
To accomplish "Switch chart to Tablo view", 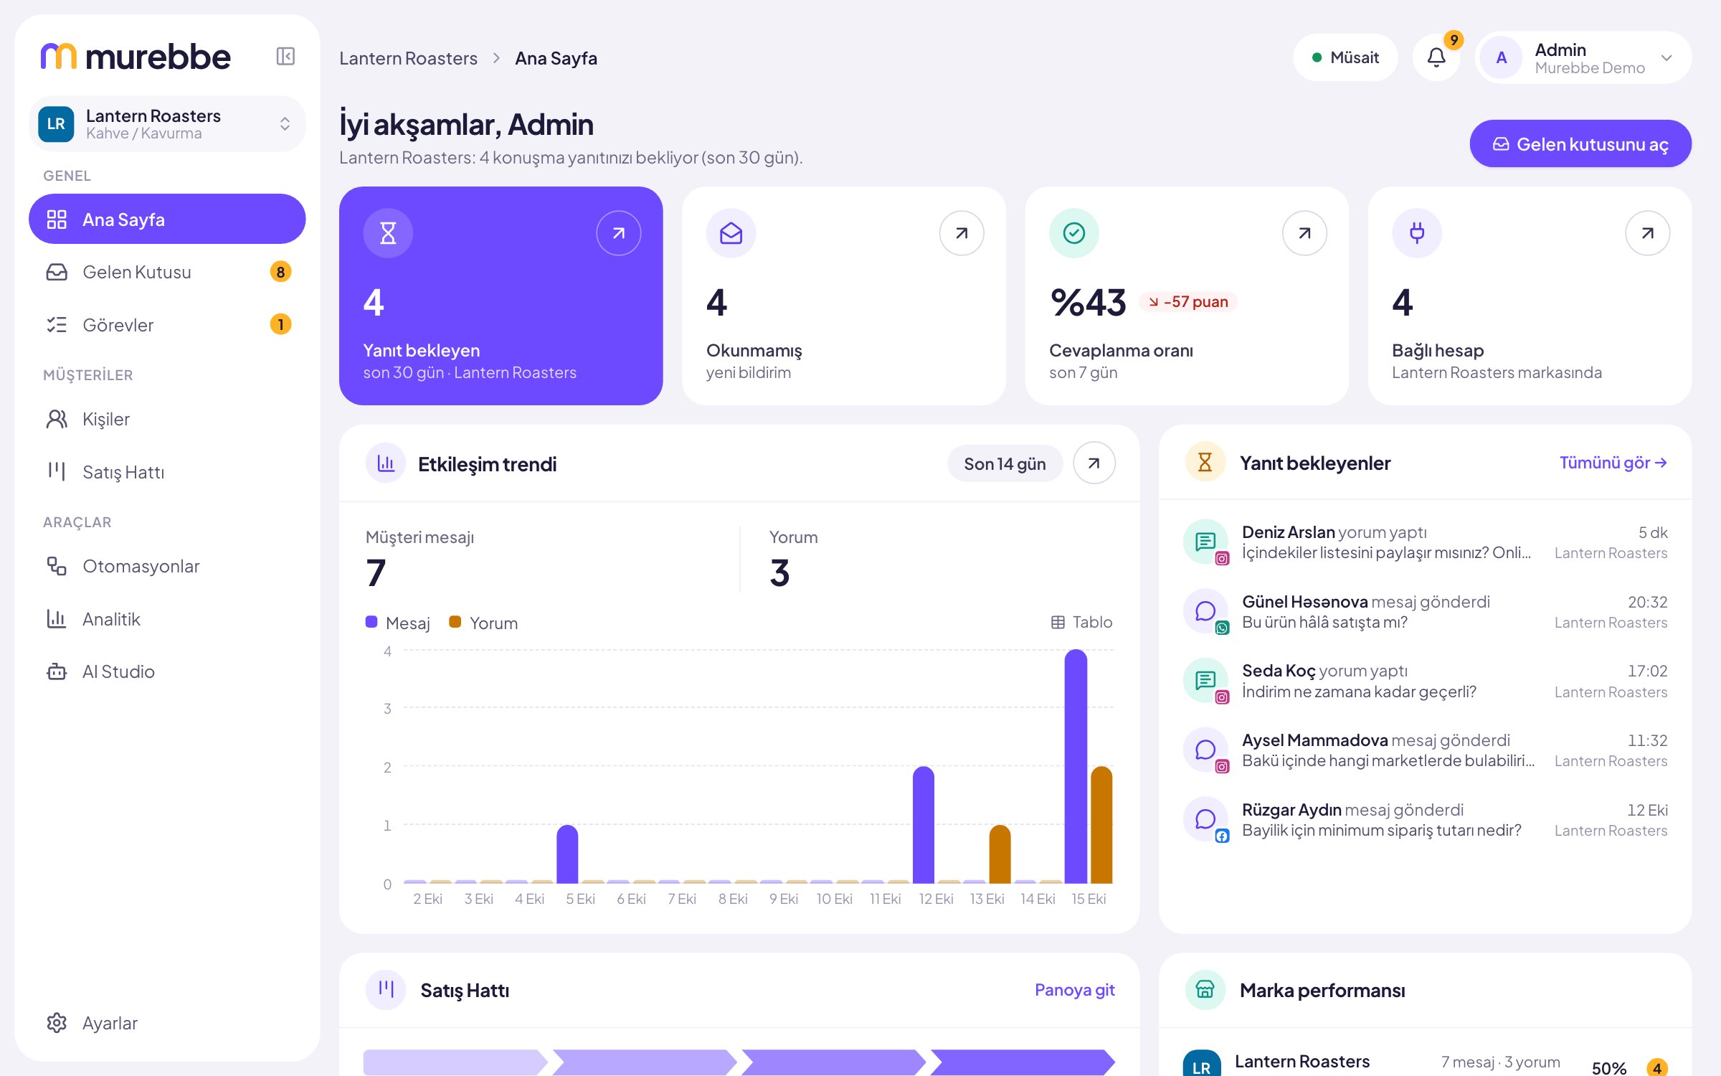I will click(x=1081, y=622).
